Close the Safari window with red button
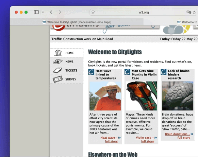 click(16, 12)
